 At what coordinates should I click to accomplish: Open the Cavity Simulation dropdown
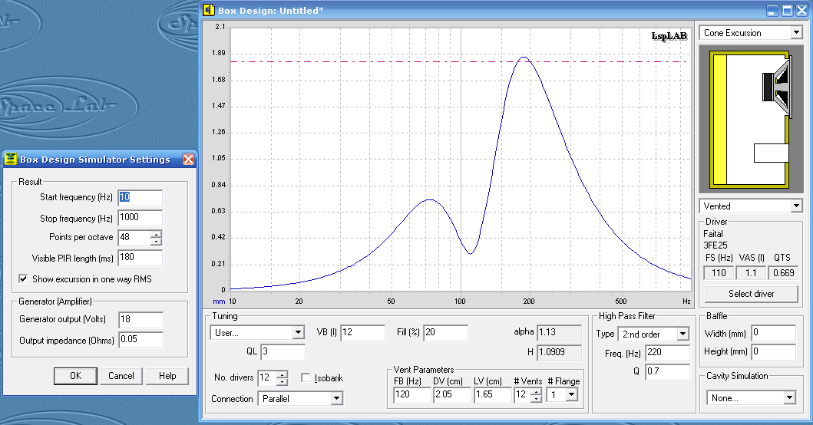(x=789, y=398)
